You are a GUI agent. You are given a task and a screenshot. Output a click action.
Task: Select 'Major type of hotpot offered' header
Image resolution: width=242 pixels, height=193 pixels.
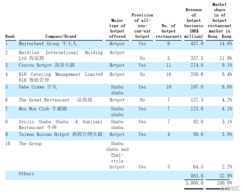pos(117,28)
